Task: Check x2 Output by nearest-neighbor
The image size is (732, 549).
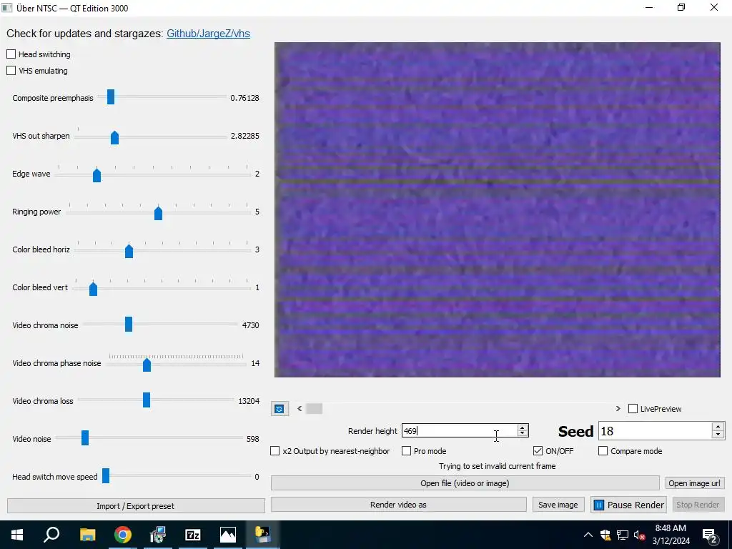Action: click(275, 451)
